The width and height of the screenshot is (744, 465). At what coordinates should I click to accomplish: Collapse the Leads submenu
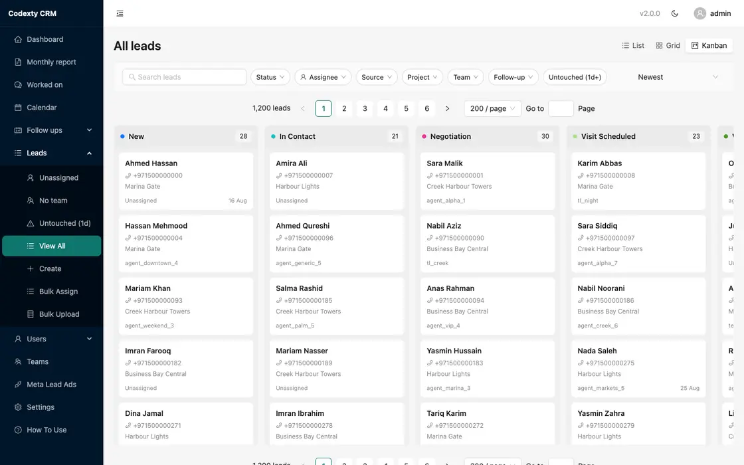[51, 153]
